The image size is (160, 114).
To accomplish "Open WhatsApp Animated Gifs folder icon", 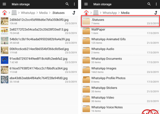I will coord(86,41).
